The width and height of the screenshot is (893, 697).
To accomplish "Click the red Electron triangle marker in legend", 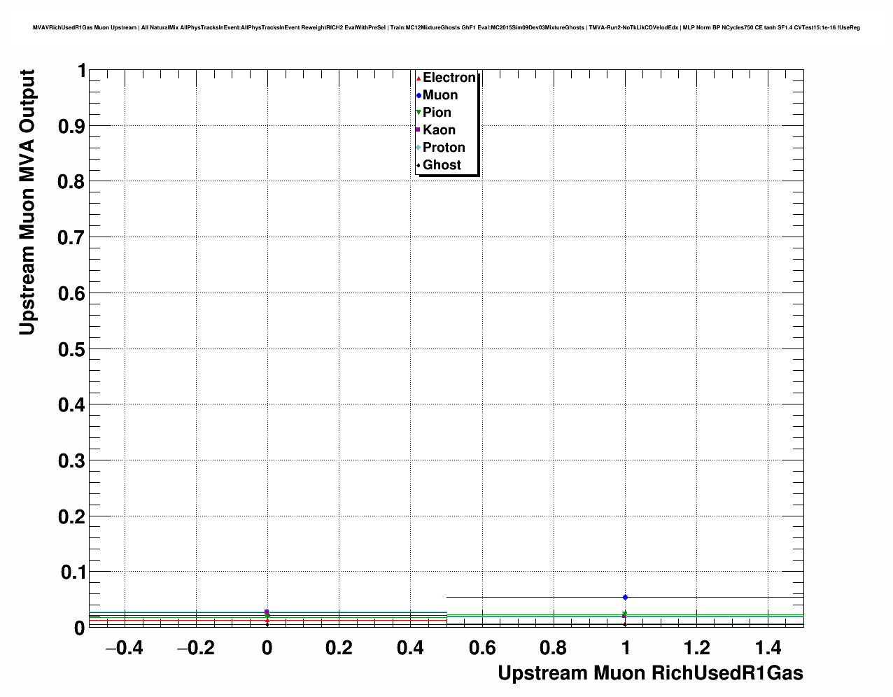I will [419, 78].
